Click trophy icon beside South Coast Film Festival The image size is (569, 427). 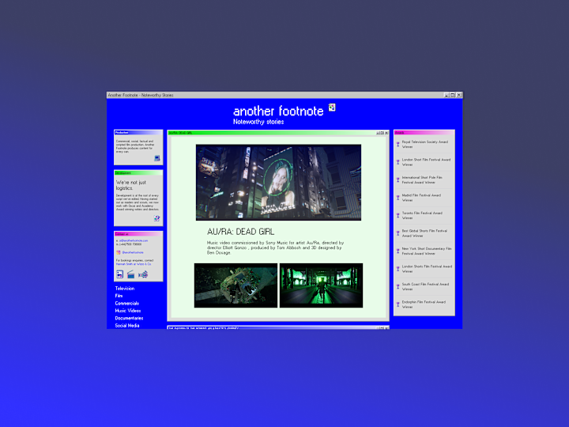click(398, 287)
